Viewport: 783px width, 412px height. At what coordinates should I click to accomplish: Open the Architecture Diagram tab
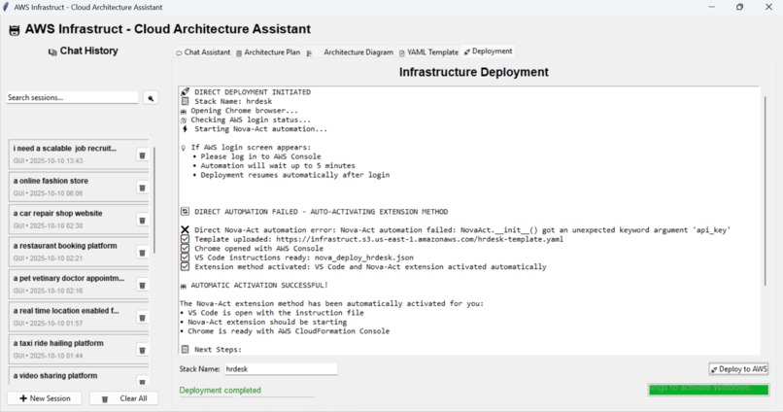click(350, 51)
